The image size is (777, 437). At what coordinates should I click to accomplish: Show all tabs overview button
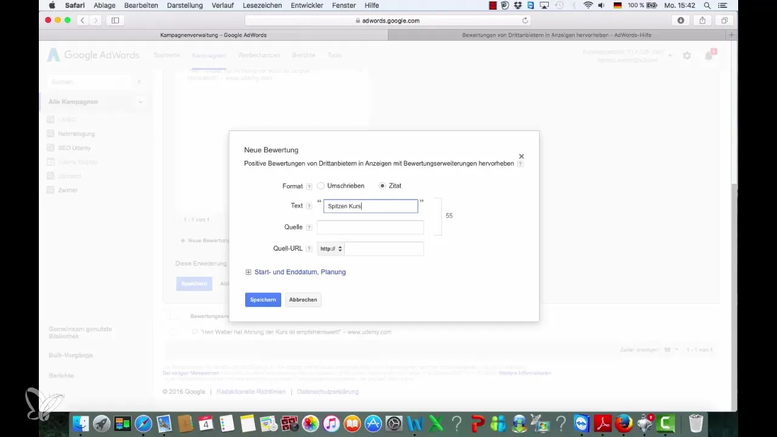[724, 20]
